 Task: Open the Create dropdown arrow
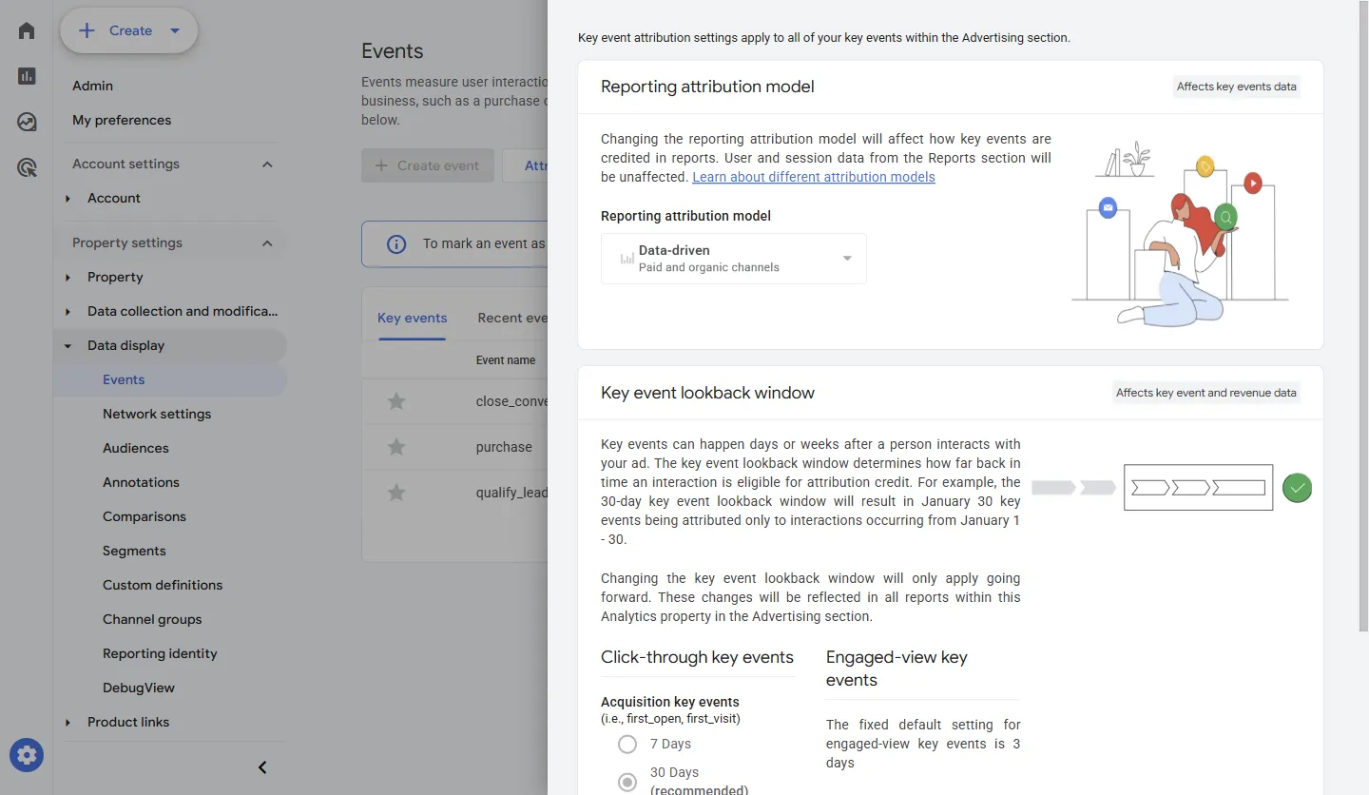click(x=175, y=30)
